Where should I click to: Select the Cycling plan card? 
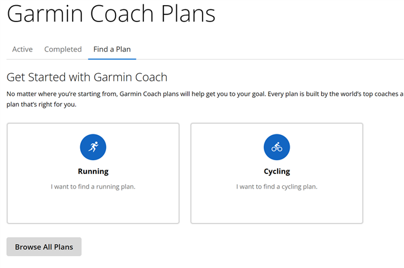276,173
